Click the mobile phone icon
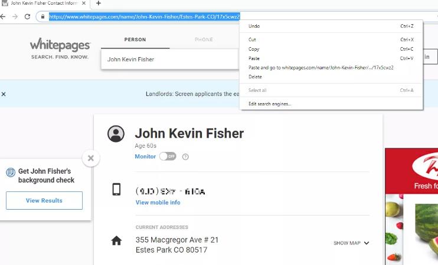This screenshot has width=438, height=265. pyautogui.click(x=116, y=190)
